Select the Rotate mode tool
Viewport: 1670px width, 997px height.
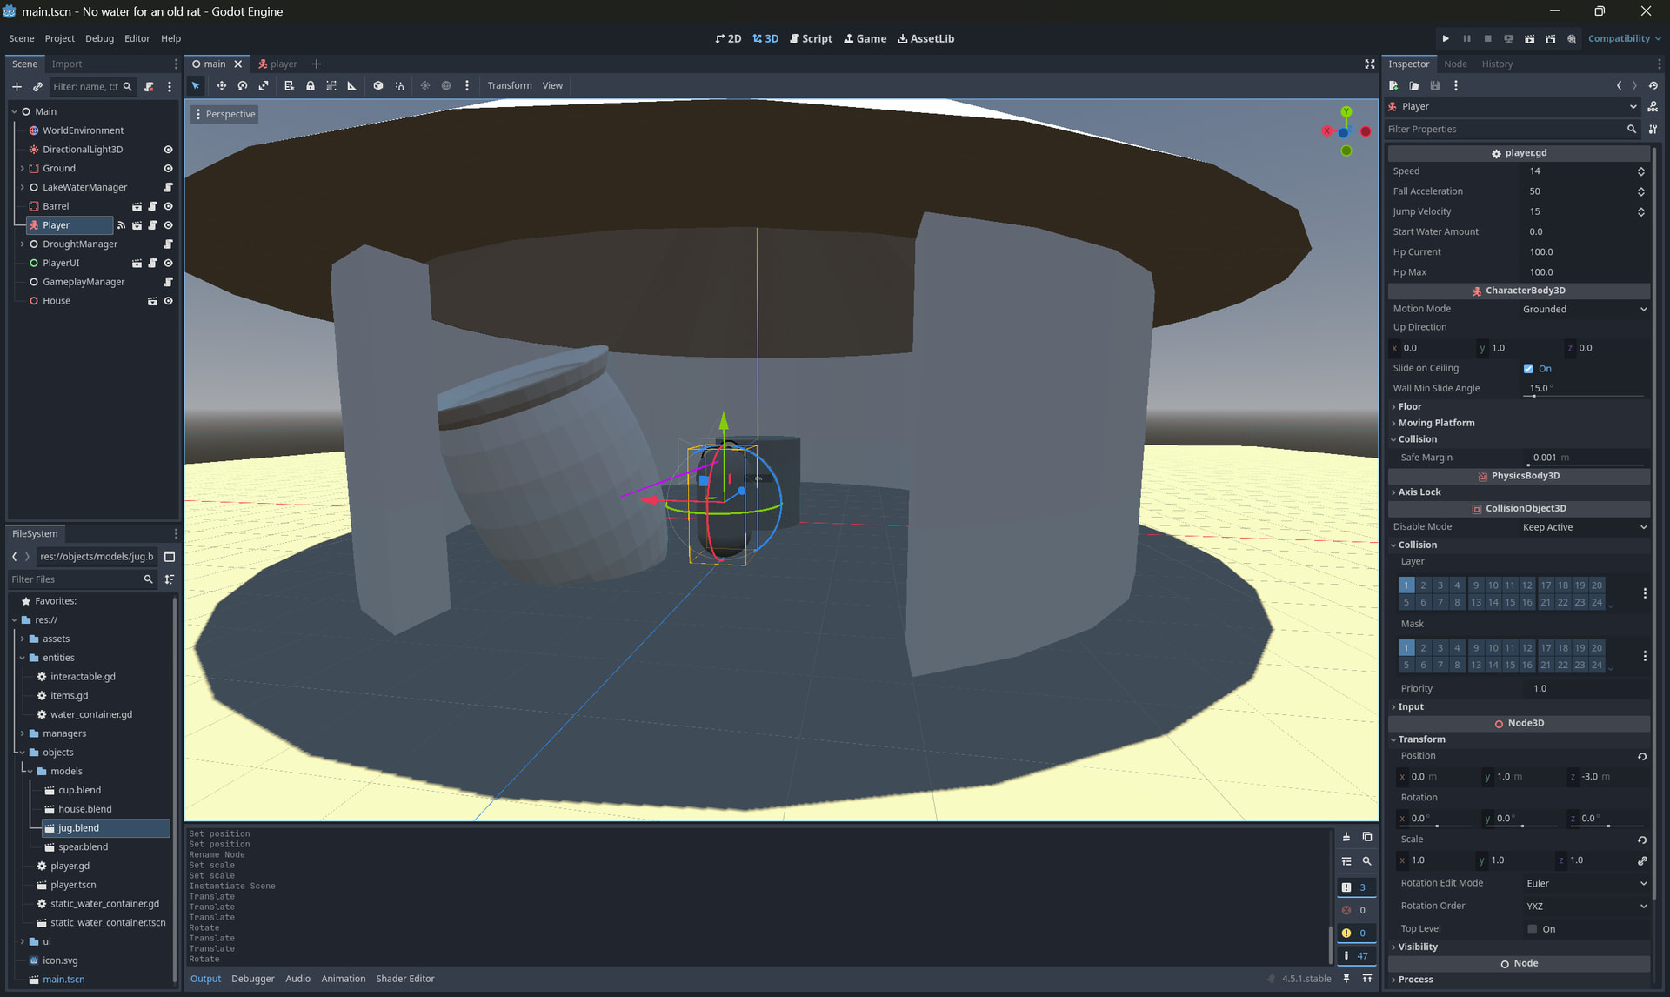(x=243, y=85)
